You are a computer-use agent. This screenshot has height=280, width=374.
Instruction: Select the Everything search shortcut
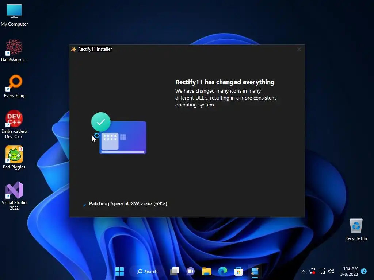(14, 86)
